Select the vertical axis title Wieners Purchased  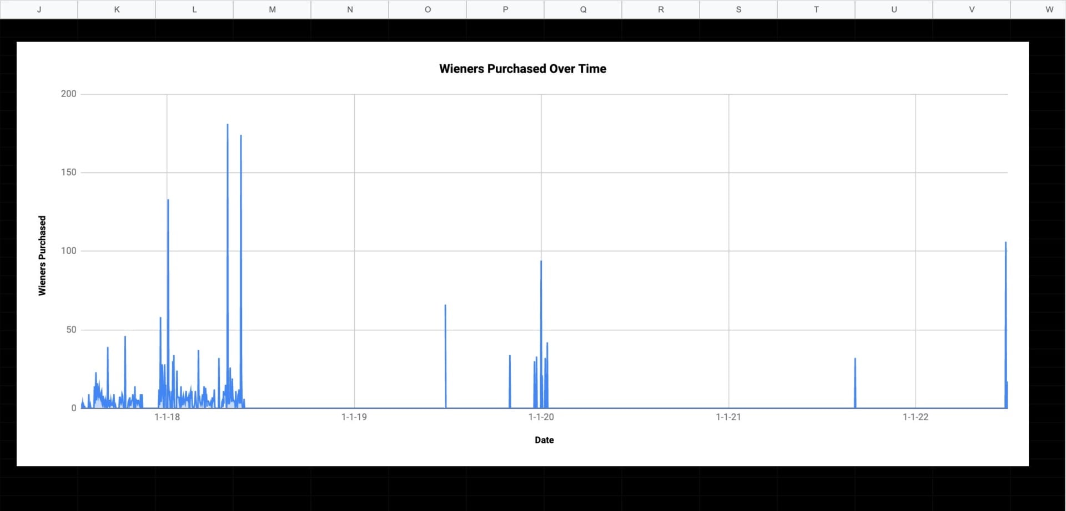[42, 256]
